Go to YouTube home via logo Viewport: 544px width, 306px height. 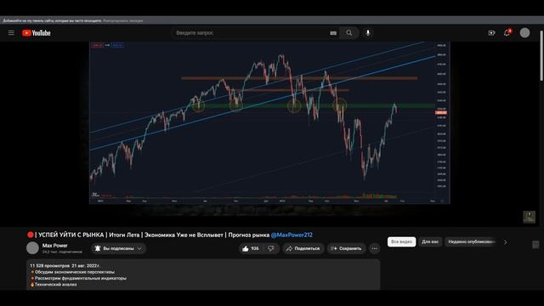coord(37,33)
